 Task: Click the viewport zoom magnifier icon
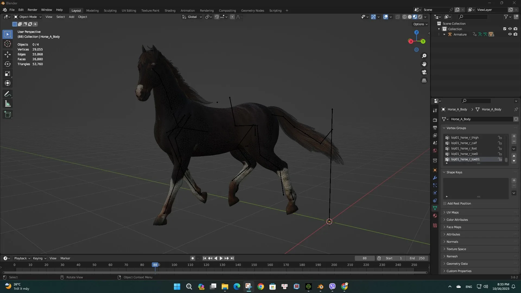424,56
